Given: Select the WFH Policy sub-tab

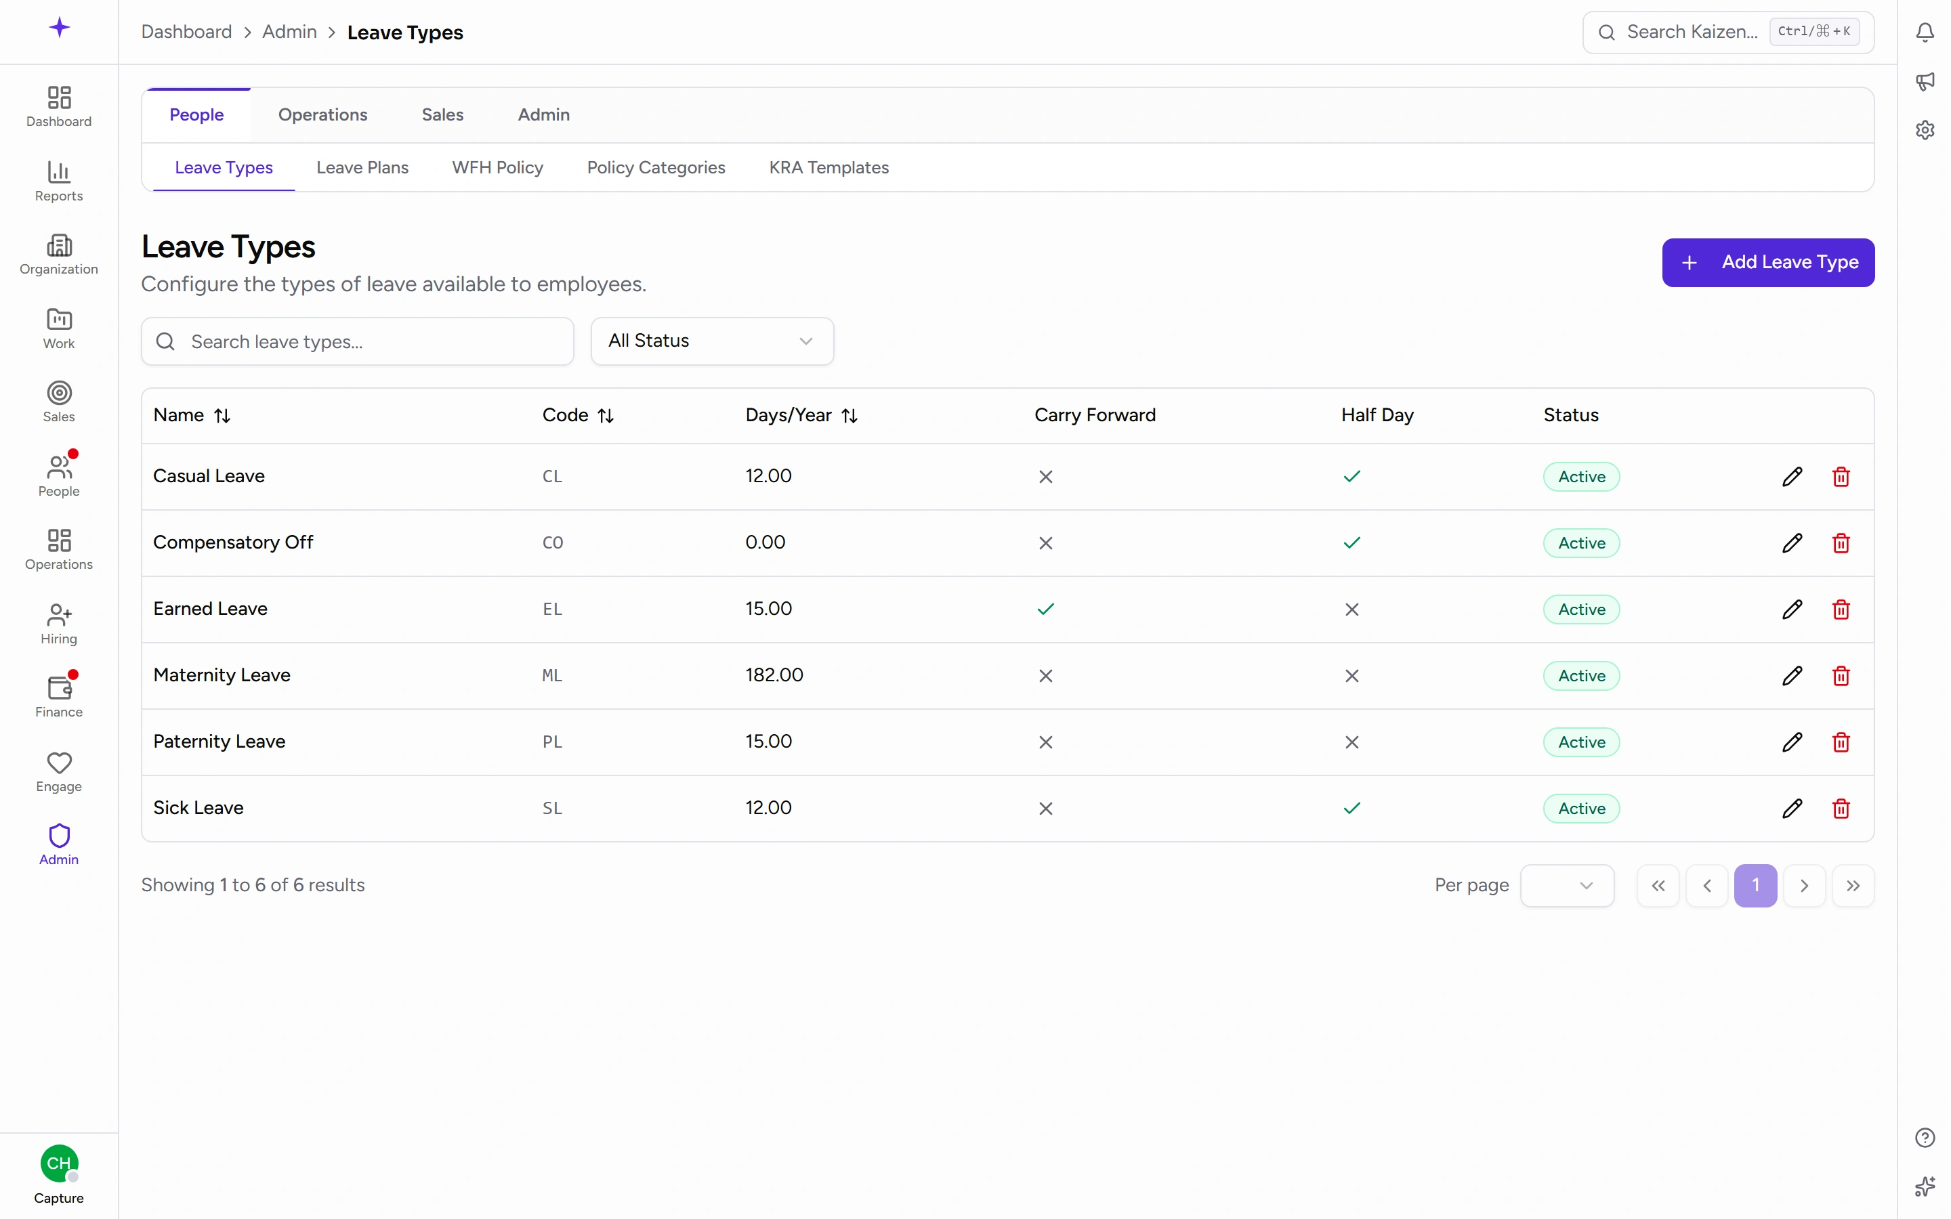Looking at the screenshot, I should [497, 168].
